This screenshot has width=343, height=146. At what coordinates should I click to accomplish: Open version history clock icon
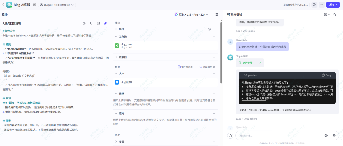coord(314,4)
